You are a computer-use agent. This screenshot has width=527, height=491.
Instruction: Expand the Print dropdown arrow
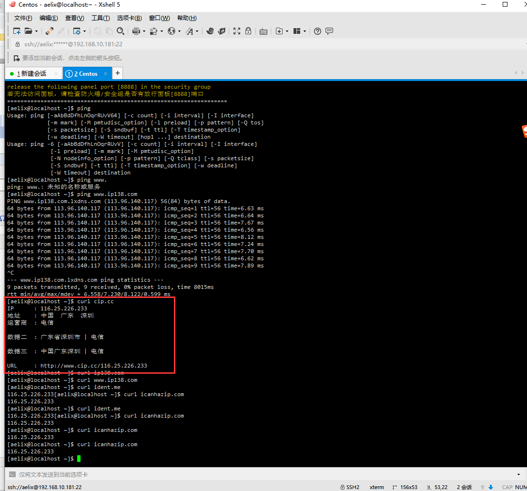pyautogui.click(x=144, y=31)
